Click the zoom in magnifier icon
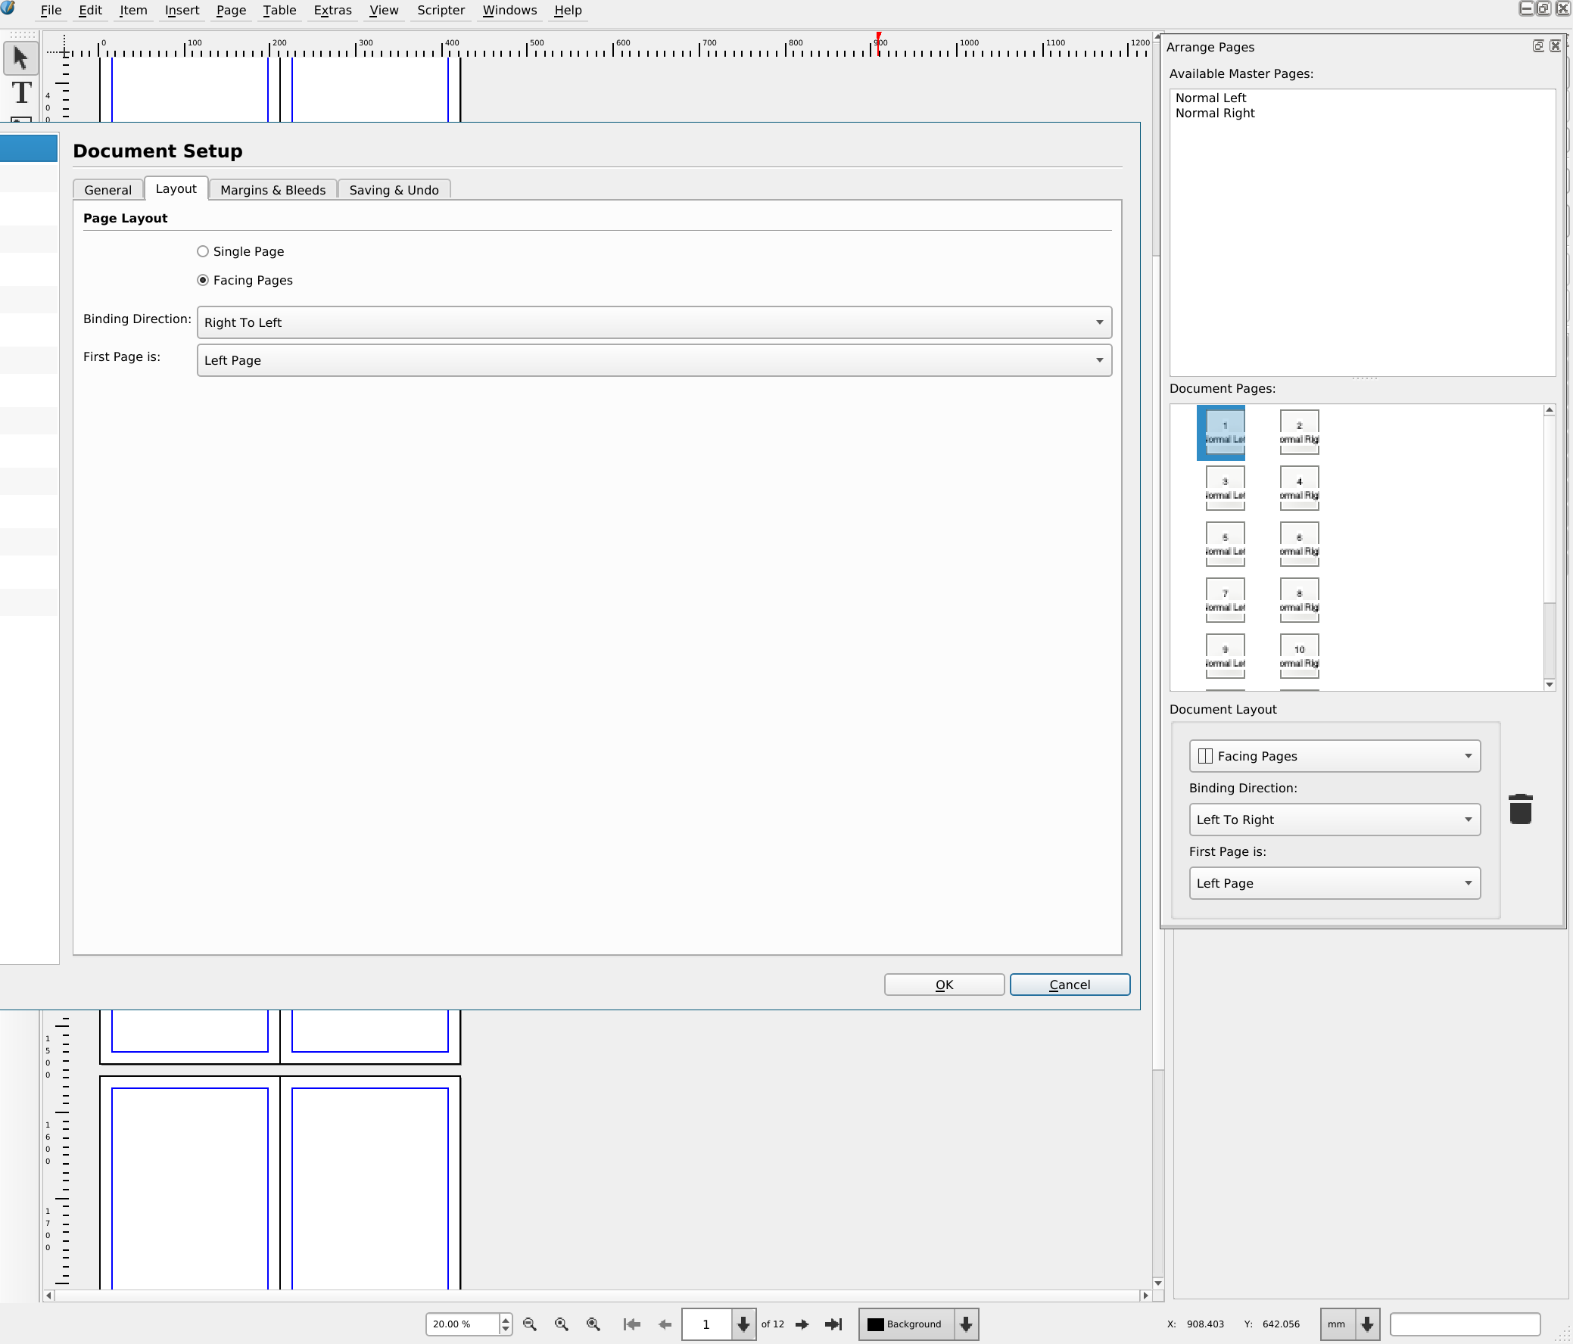 [x=593, y=1324]
